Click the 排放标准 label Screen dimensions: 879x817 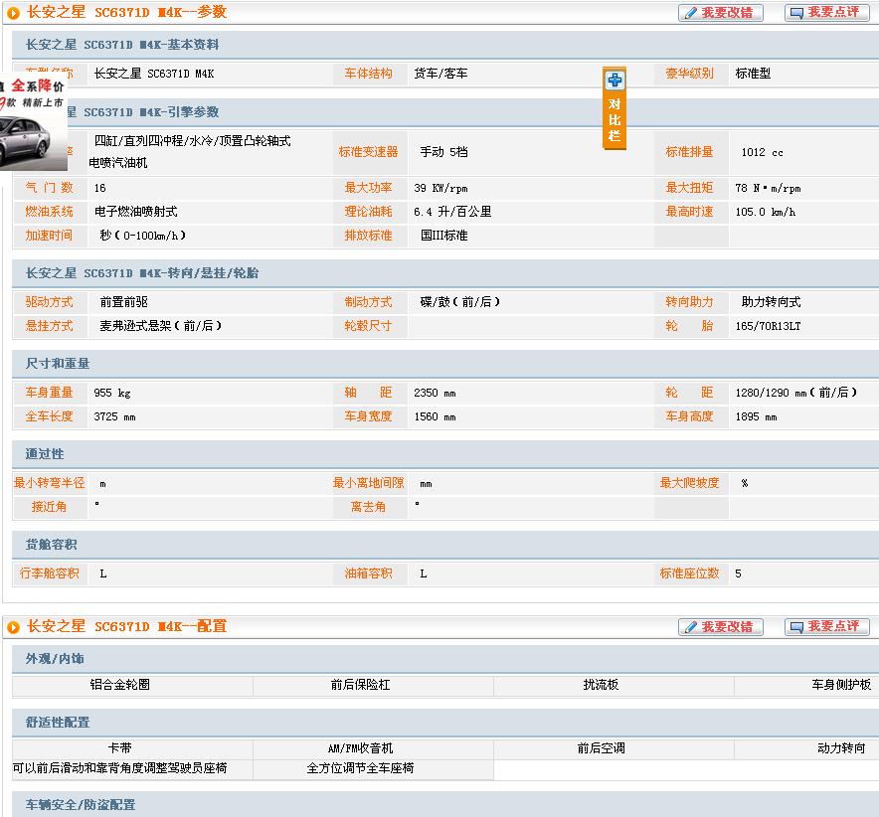[368, 236]
